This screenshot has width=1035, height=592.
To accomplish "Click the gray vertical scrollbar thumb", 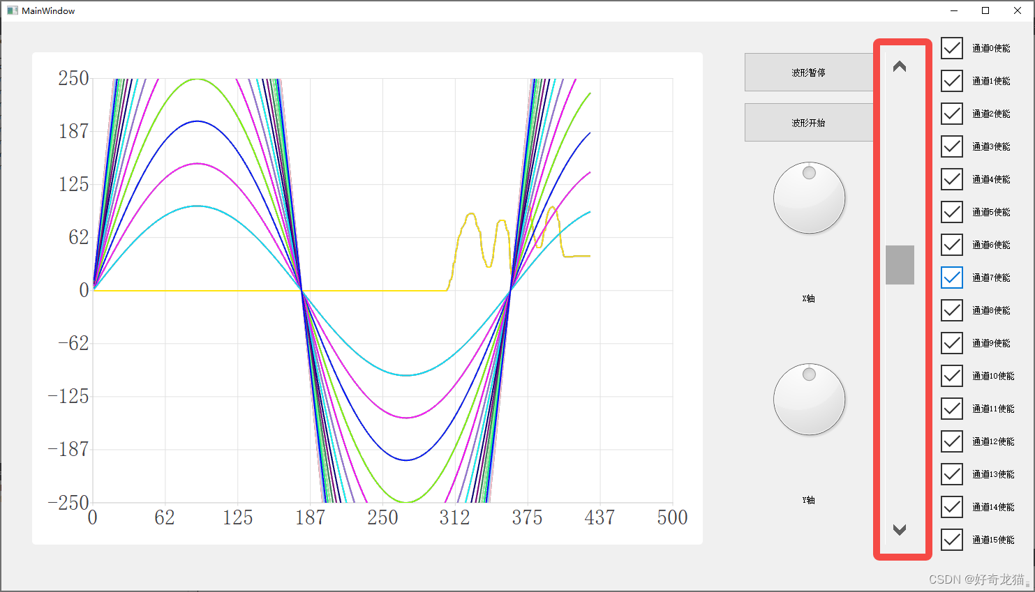I will point(900,265).
